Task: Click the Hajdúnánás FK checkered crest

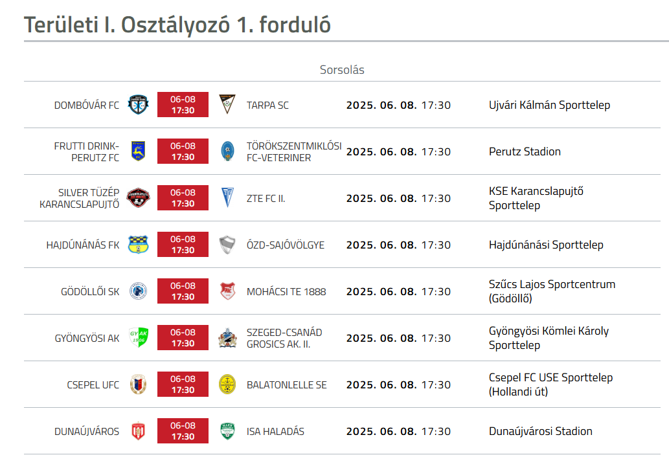Action: [138, 244]
